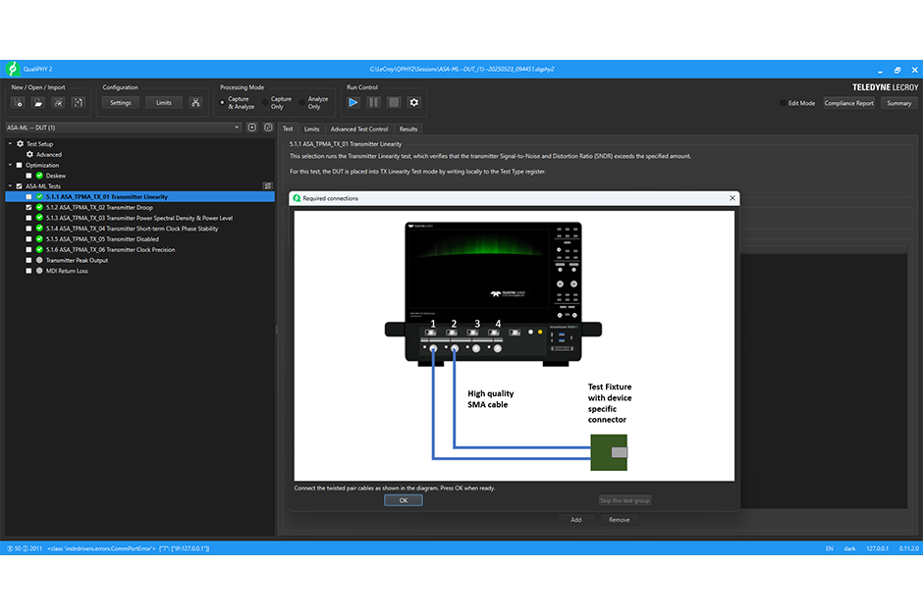Click the tools icon beside Limits button
The height and width of the screenshot is (615, 923).
click(195, 102)
